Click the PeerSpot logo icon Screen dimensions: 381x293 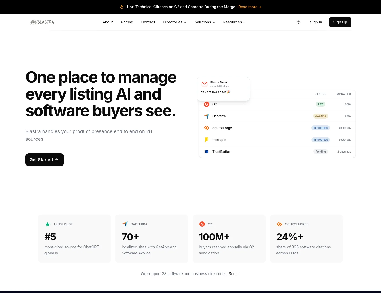(207, 140)
